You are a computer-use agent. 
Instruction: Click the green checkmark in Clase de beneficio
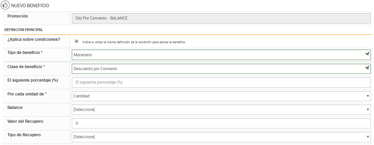tap(367, 68)
